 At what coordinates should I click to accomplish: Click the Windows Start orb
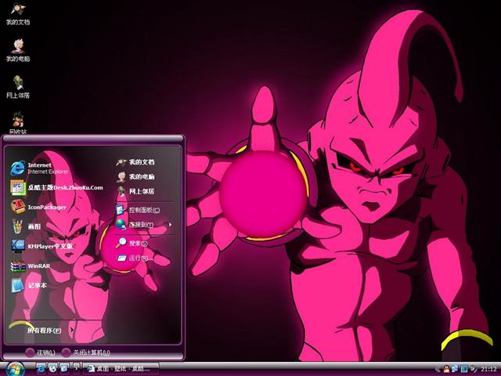(x=14, y=369)
